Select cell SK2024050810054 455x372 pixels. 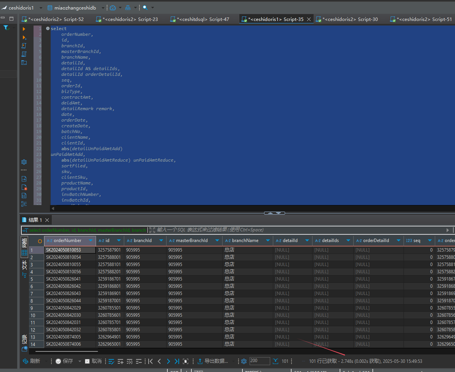point(70,257)
